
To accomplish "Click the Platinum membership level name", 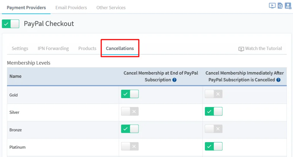I will coord(17,147).
